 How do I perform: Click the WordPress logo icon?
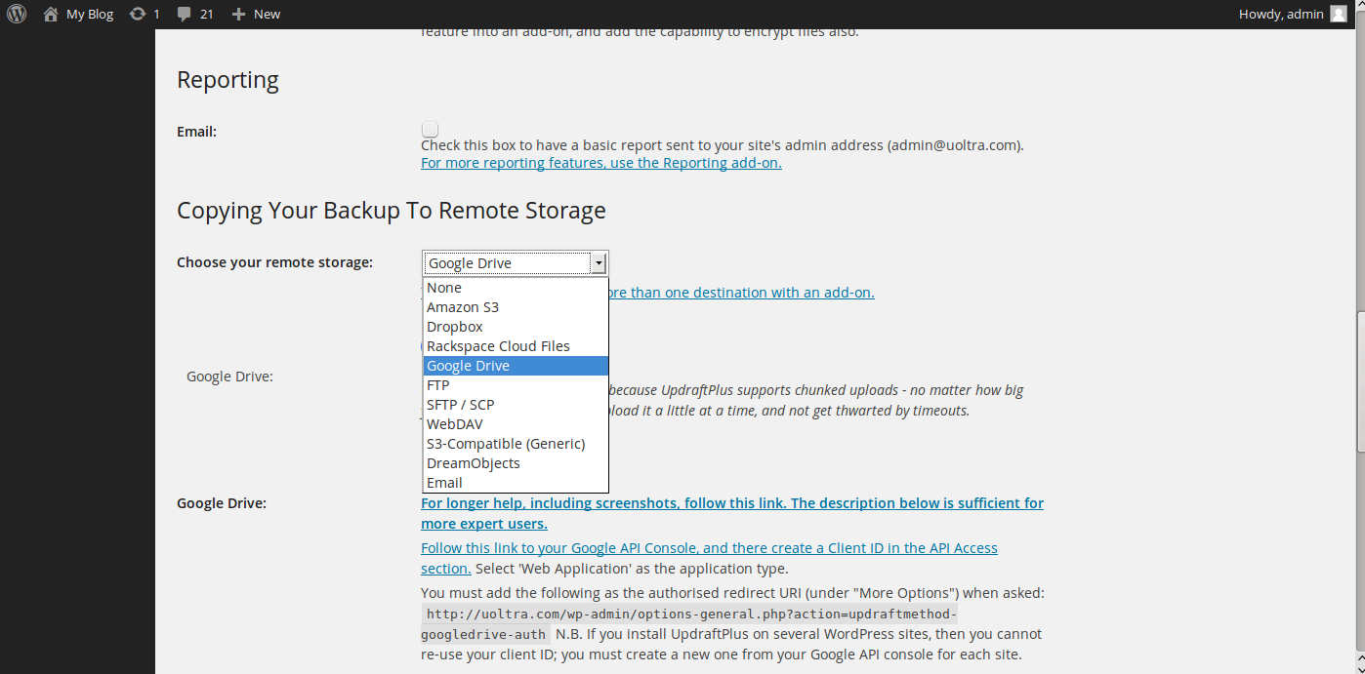click(17, 15)
